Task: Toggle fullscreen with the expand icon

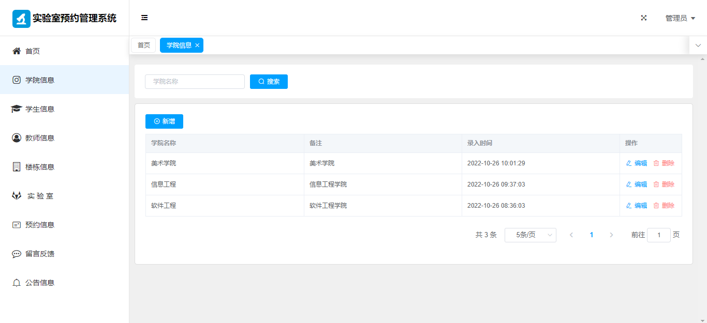Action: tap(644, 18)
